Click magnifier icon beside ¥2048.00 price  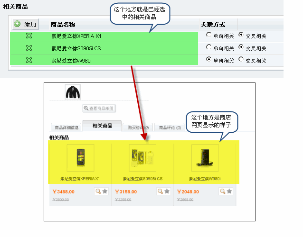pyautogui.click(x=223, y=191)
